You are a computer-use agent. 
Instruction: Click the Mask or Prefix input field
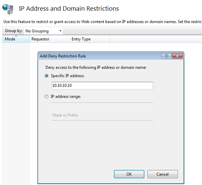[102, 124]
